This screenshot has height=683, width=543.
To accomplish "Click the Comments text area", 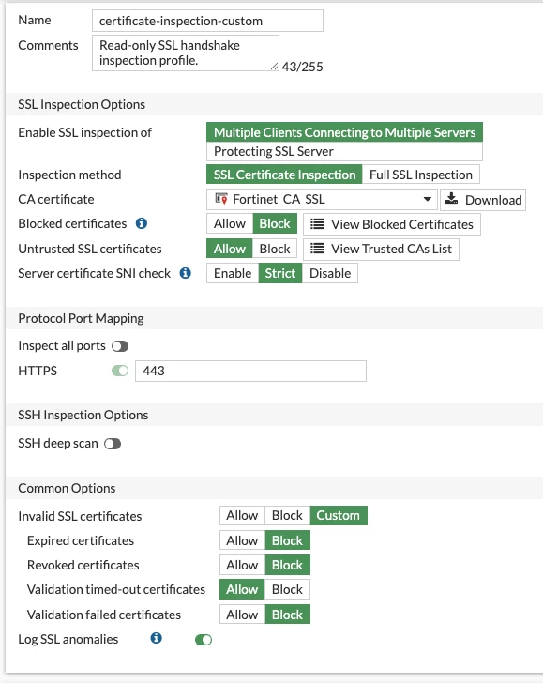I will (186, 53).
